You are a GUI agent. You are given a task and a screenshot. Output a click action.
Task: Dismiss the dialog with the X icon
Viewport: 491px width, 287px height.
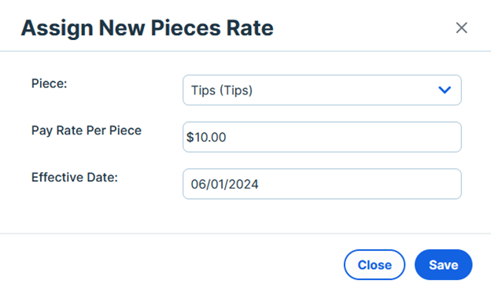(462, 28)
